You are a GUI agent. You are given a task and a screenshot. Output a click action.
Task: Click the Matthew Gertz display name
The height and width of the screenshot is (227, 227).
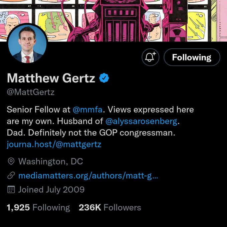point(51,78)
